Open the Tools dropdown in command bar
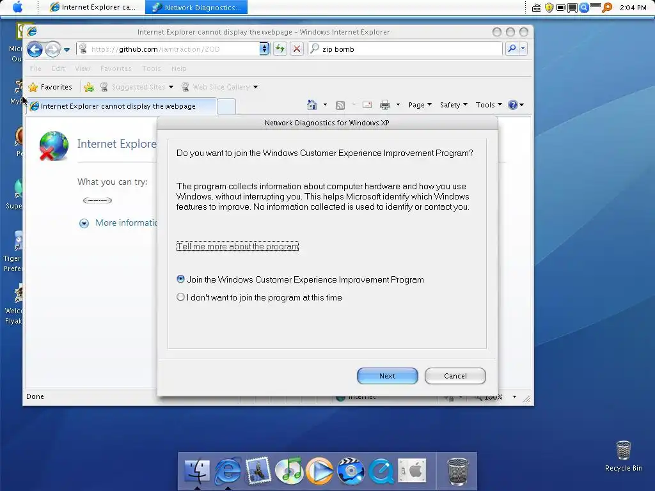 pyautogui.click(x=489, y=105)
